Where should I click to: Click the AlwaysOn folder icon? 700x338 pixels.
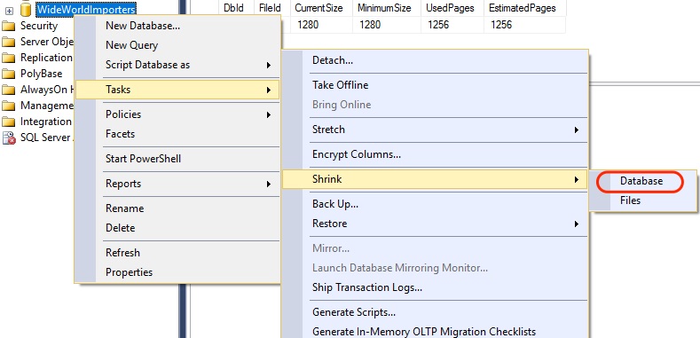tap(9, 90)
